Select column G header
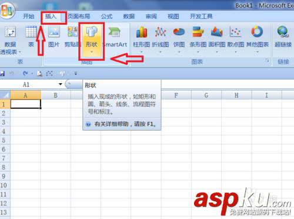Image resolution: width=294 pixels, height=219 pixels. pos(206,95)
